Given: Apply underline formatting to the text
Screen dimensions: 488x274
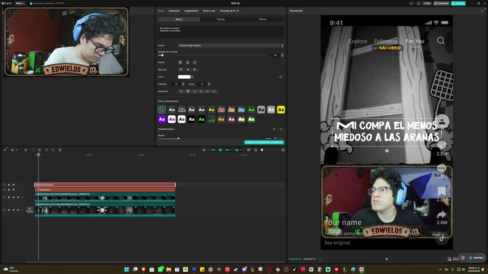Looking at the screenshot, I should [x=187, y=62].
